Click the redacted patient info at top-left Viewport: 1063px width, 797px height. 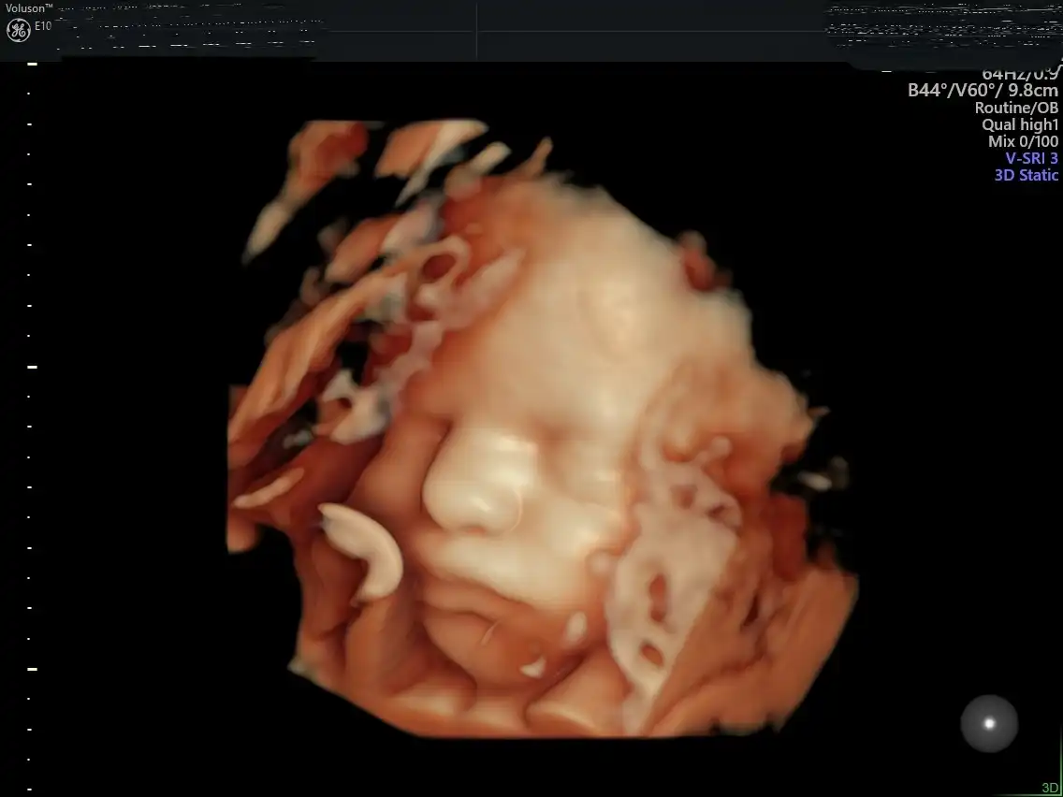coord(187,28)
